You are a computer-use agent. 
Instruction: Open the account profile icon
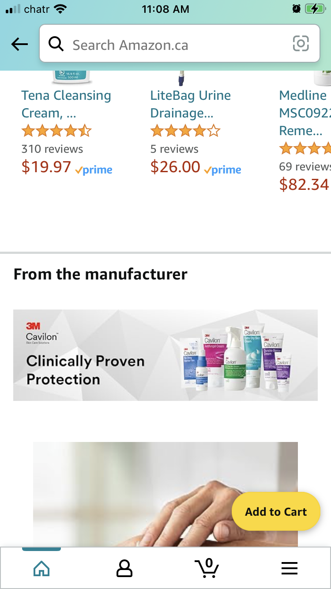124,568
